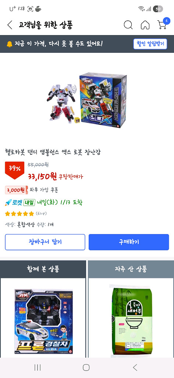Go to home via house icon
Image resolution: width=174 pixels, height=378 pixels.
145,25
